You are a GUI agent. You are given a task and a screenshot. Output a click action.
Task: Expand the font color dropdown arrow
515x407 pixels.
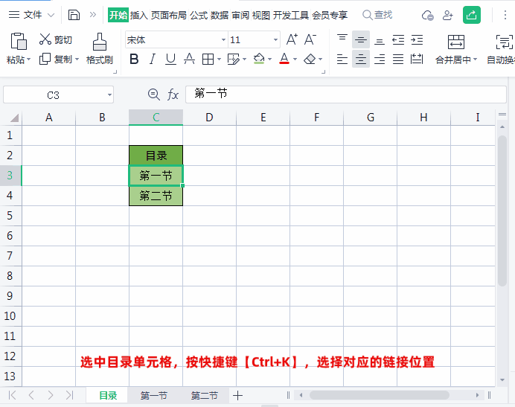click(x=295, y=60)
